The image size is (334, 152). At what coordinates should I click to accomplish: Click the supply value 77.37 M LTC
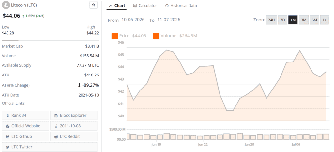pyautogui.click(x=88, y=65)
